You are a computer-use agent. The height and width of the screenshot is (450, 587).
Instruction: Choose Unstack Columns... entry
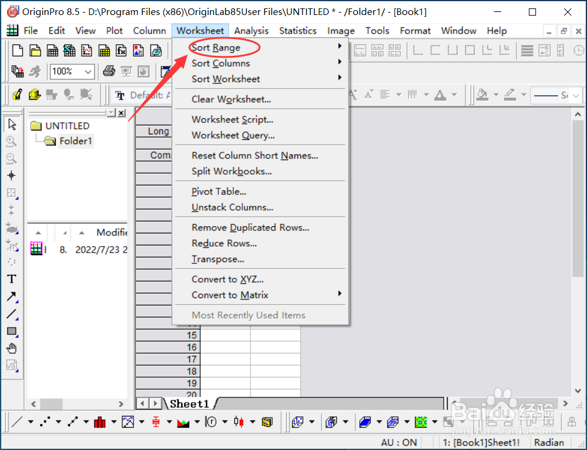coord(261,207)
